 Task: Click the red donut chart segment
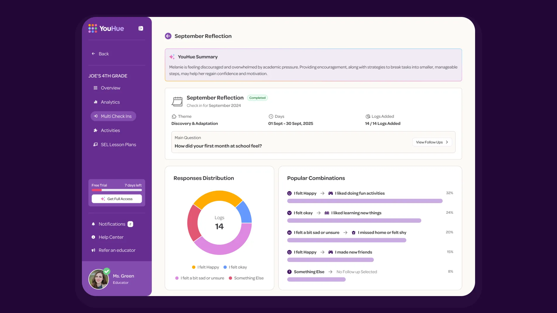(x=193, y=223)
